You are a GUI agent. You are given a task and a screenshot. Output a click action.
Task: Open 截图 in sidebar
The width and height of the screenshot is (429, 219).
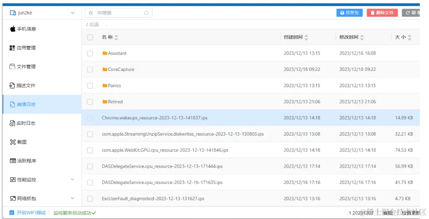42,142
